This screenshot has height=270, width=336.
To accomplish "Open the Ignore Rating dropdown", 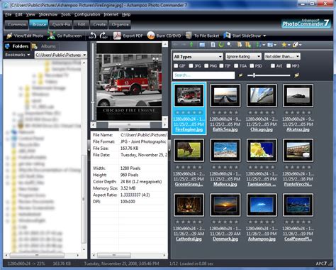I will [x=243, y=56].
